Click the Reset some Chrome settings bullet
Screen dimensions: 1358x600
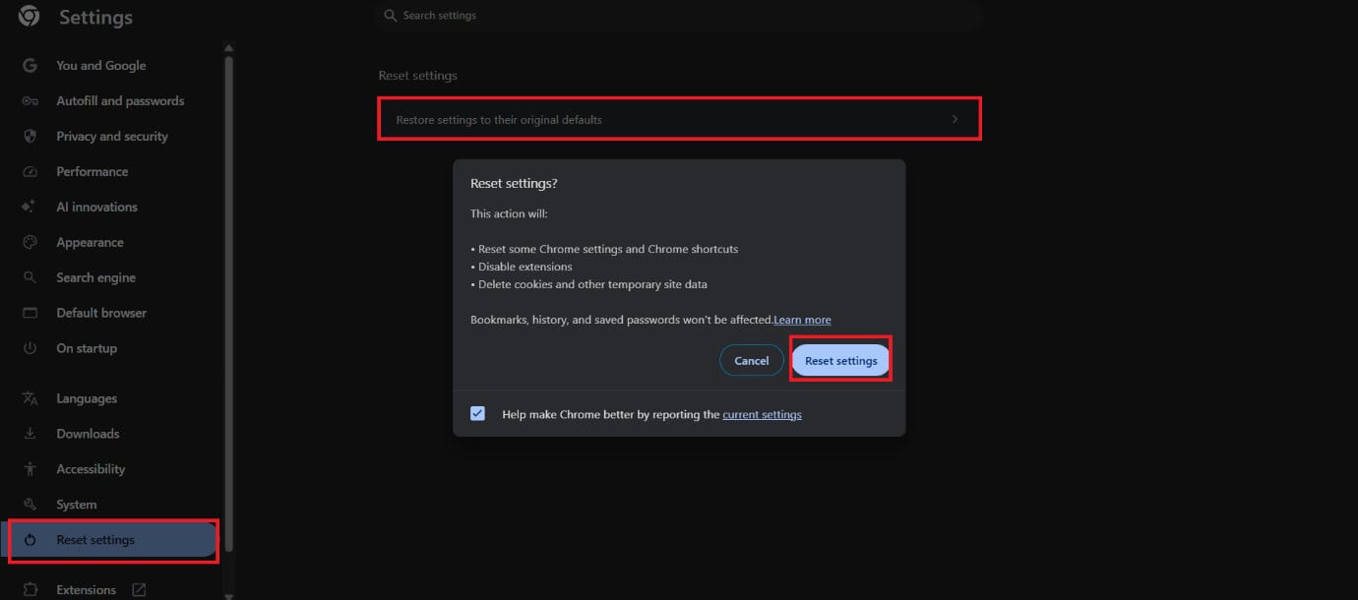coord(604,249)
